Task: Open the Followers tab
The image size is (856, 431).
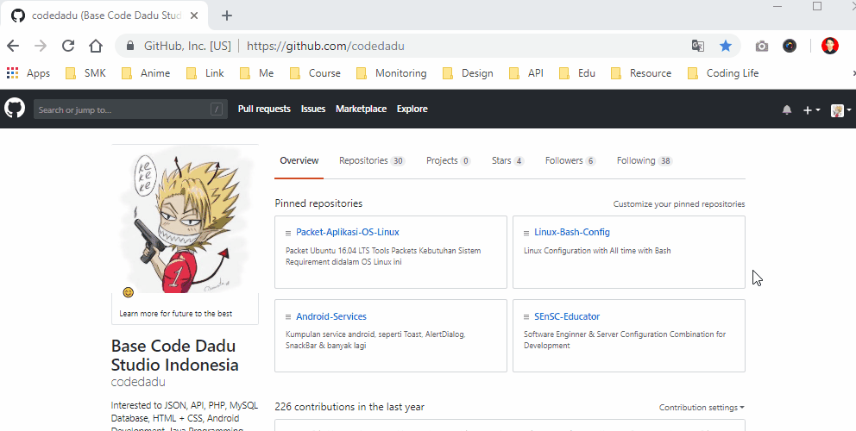Action: click(570, 161)
